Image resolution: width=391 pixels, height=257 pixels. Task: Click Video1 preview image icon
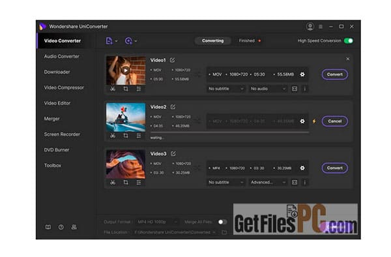(295, 89)
